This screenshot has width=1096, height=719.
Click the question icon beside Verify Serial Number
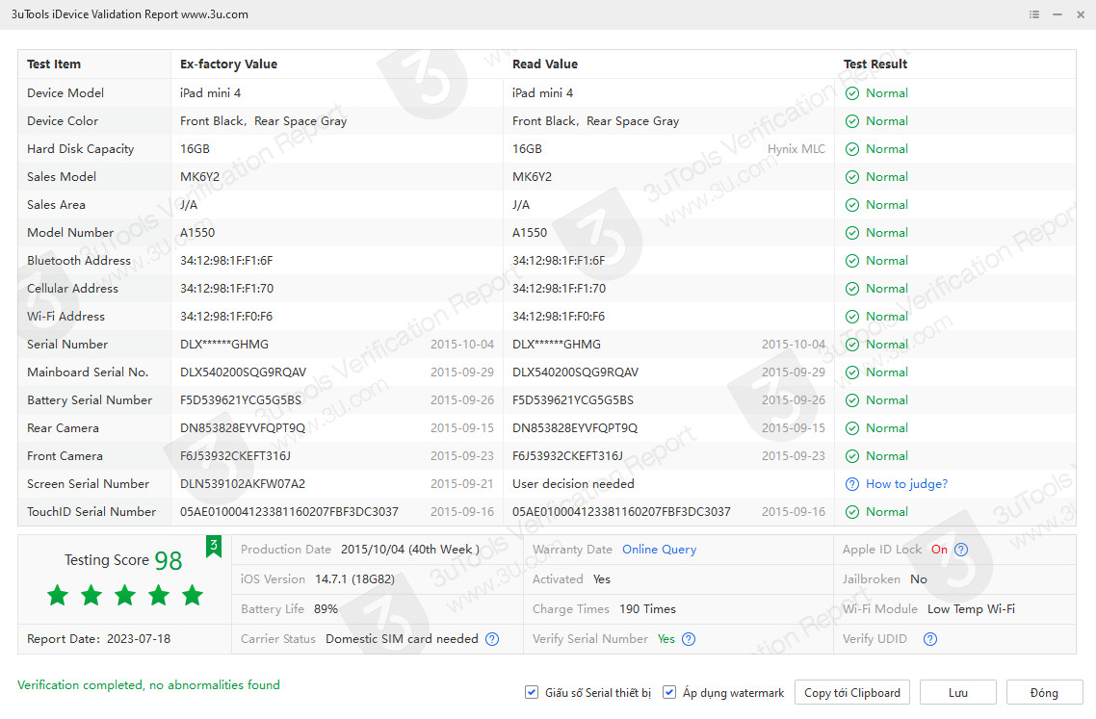click(689, 639)
